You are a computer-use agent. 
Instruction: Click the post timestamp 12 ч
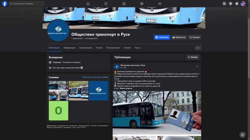point(122,68)
